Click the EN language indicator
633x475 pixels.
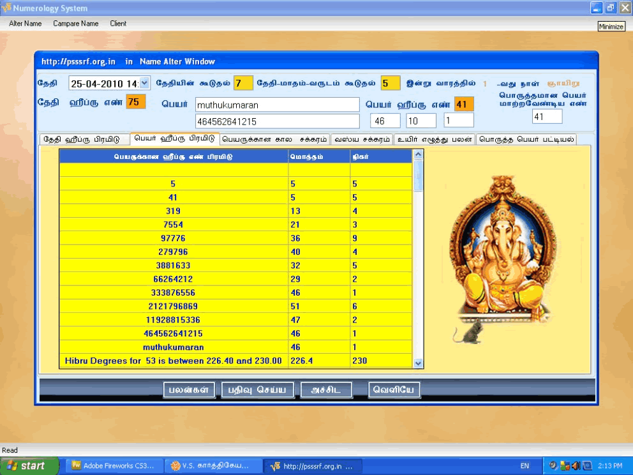[525, 465]
